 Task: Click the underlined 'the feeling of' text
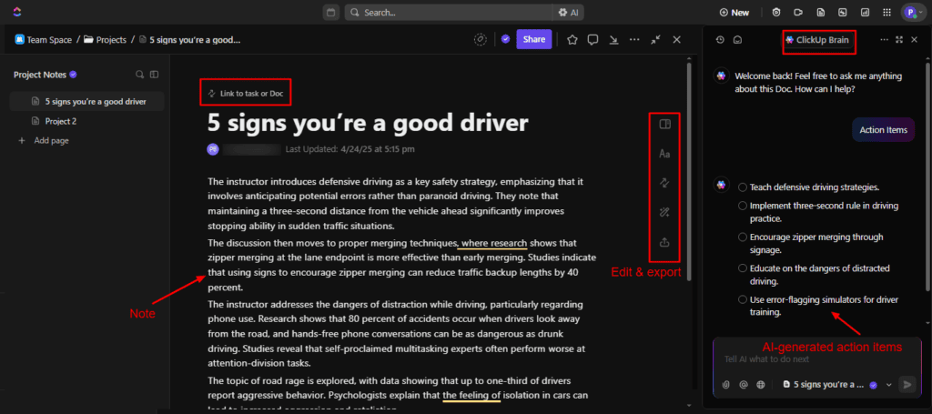point(472,394)
